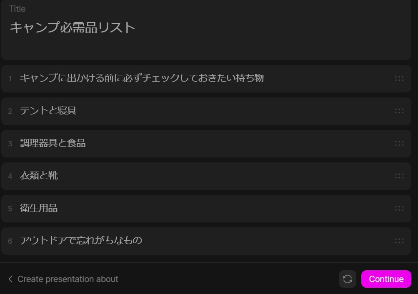The image size is (418, 294).
Task: Click the card numbered "5"
Action: pos(10,208)
